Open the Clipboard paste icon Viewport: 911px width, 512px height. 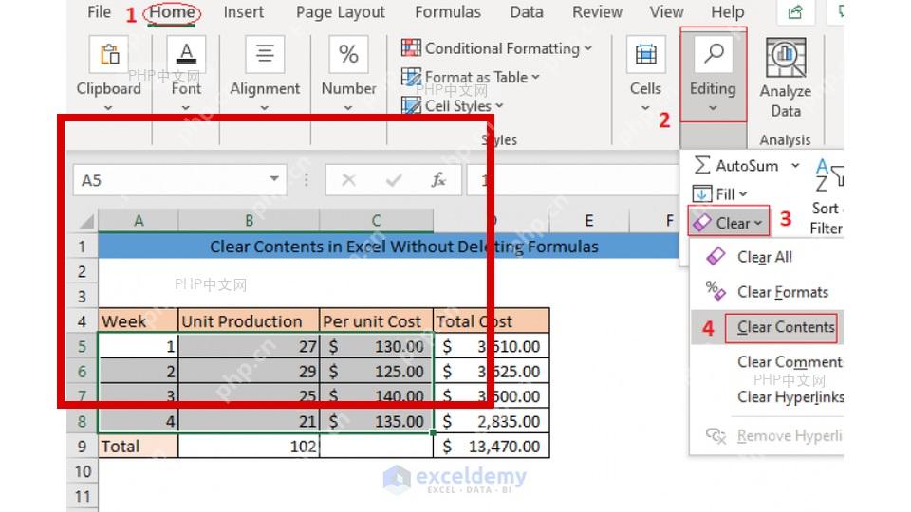tap(109, 55)
